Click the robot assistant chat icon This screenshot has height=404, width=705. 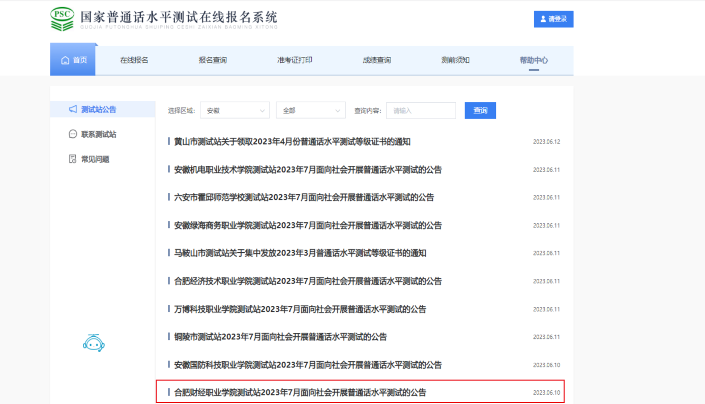click(94, 343)
